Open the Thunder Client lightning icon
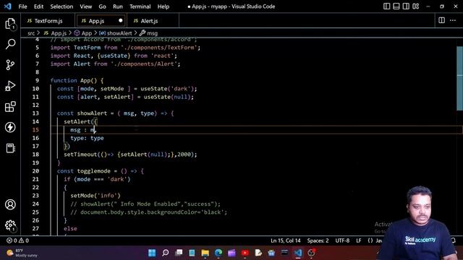Screen dimensions: 463x260 point(10,127)
